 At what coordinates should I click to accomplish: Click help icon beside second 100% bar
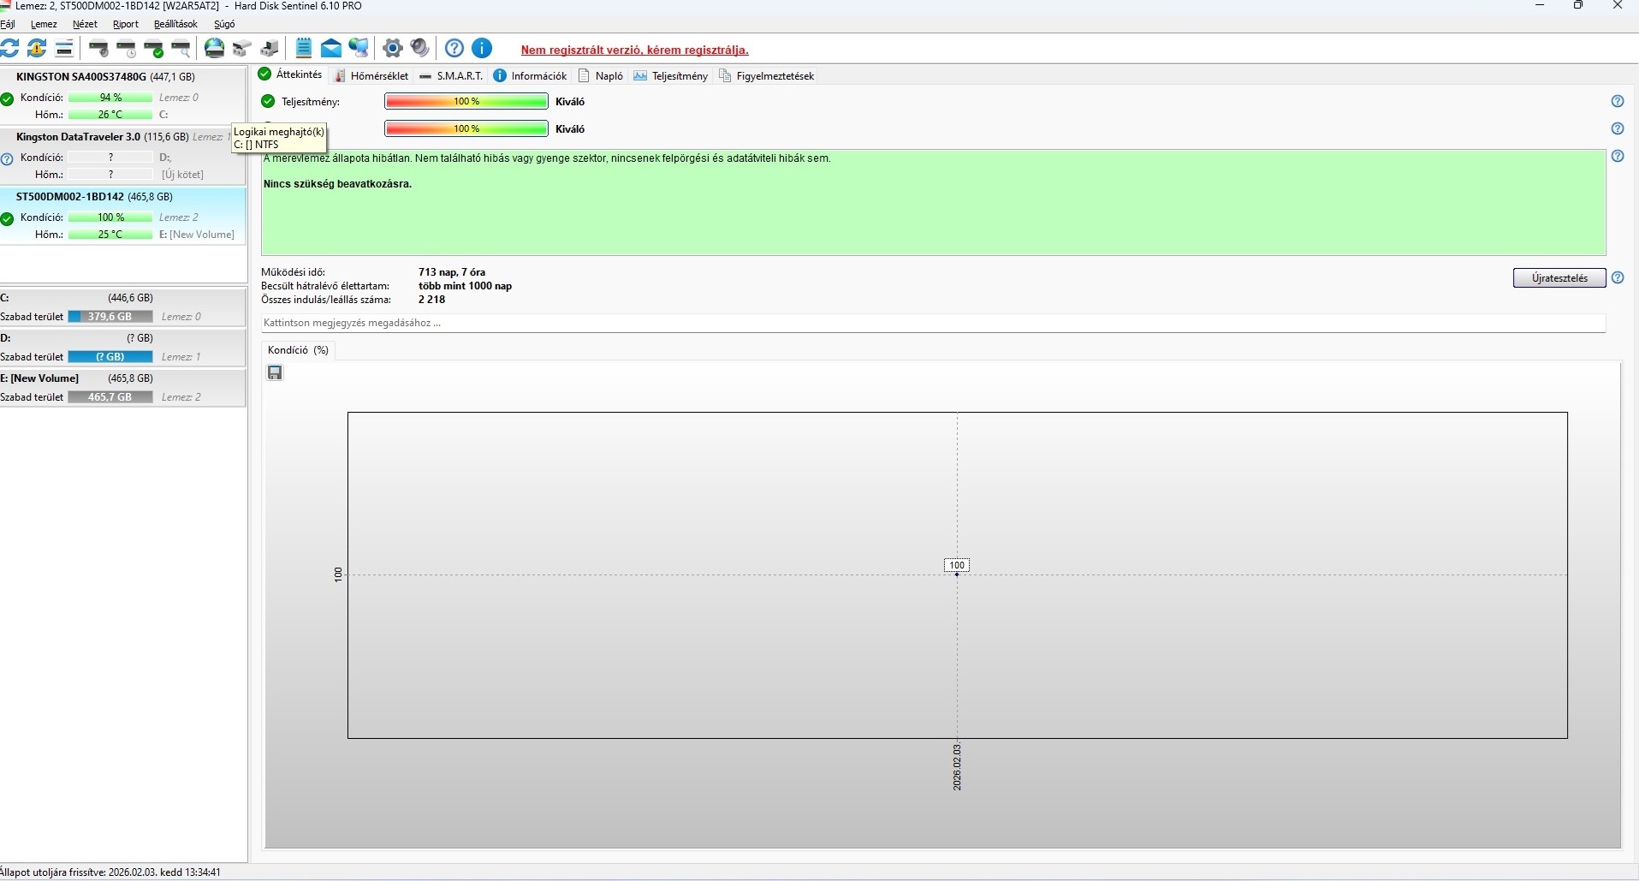click(x=1618, y=128)
